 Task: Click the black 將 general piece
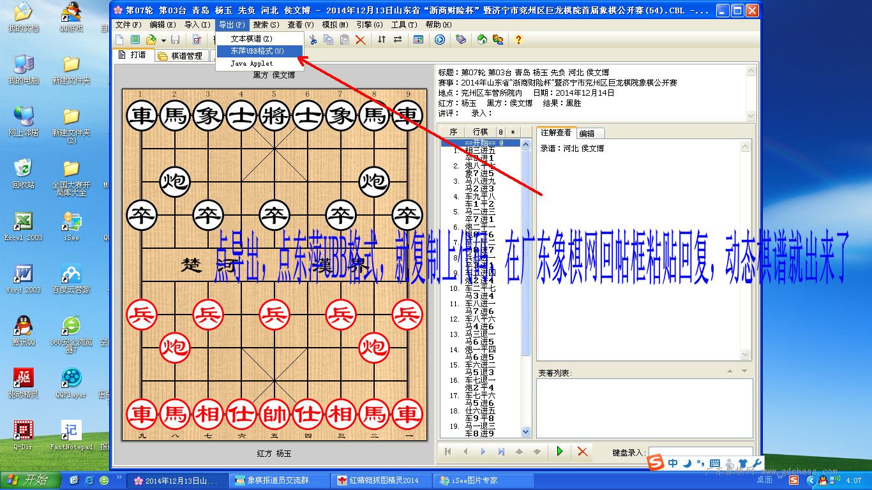(x=274, y=115)
